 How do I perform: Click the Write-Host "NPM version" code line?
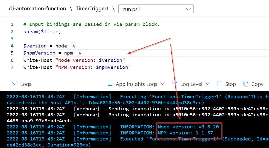point(77,67)
